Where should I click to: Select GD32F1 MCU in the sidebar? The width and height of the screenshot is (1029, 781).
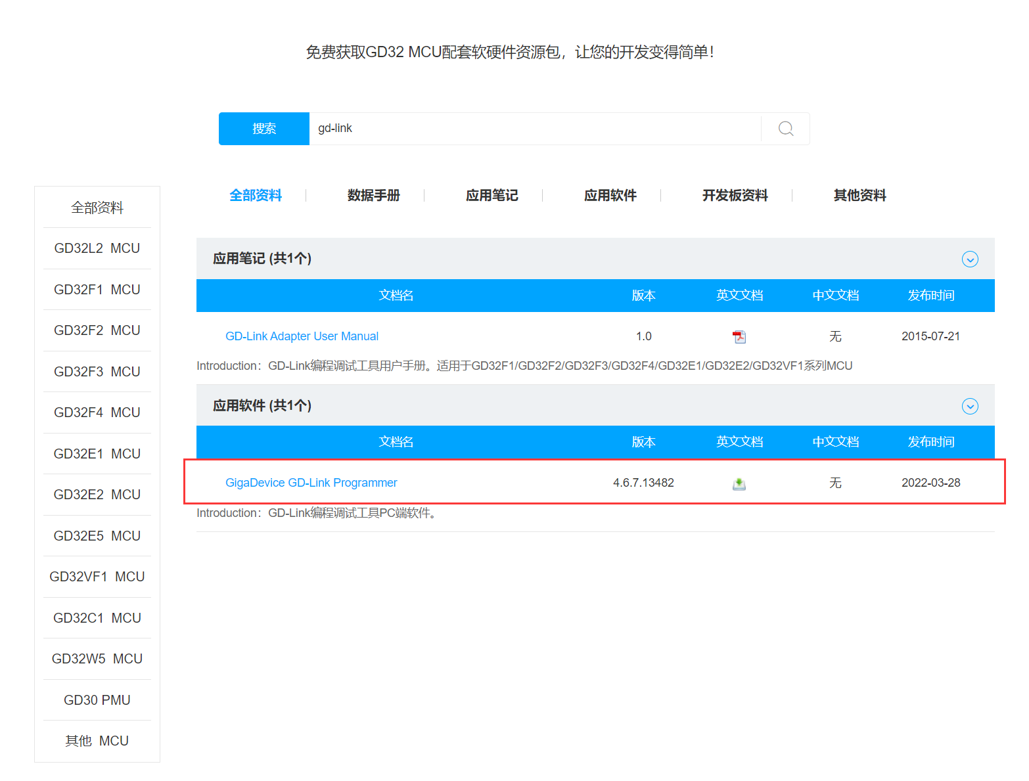coord(97,290)
